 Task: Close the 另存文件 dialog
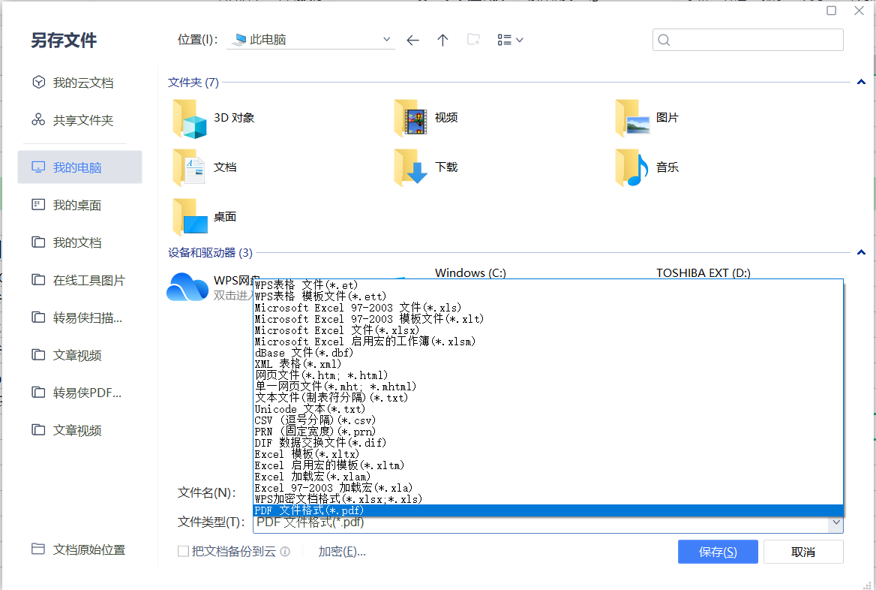[x=859, y=11]
